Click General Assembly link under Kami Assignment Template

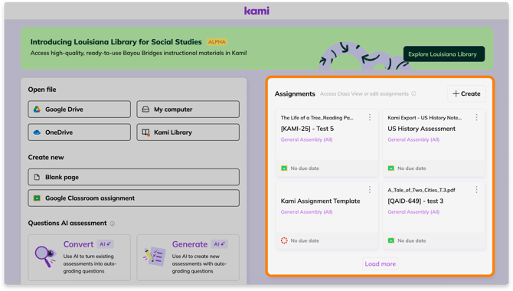pos(306,212)
